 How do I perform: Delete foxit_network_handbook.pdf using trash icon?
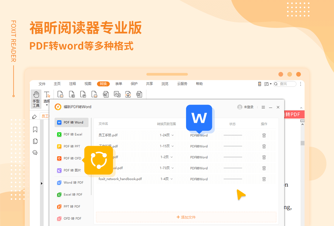point(264,179)
